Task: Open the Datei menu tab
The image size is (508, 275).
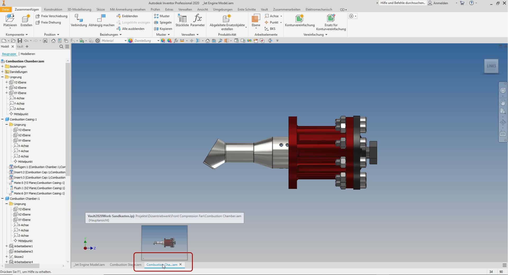Action: (6, 10)
